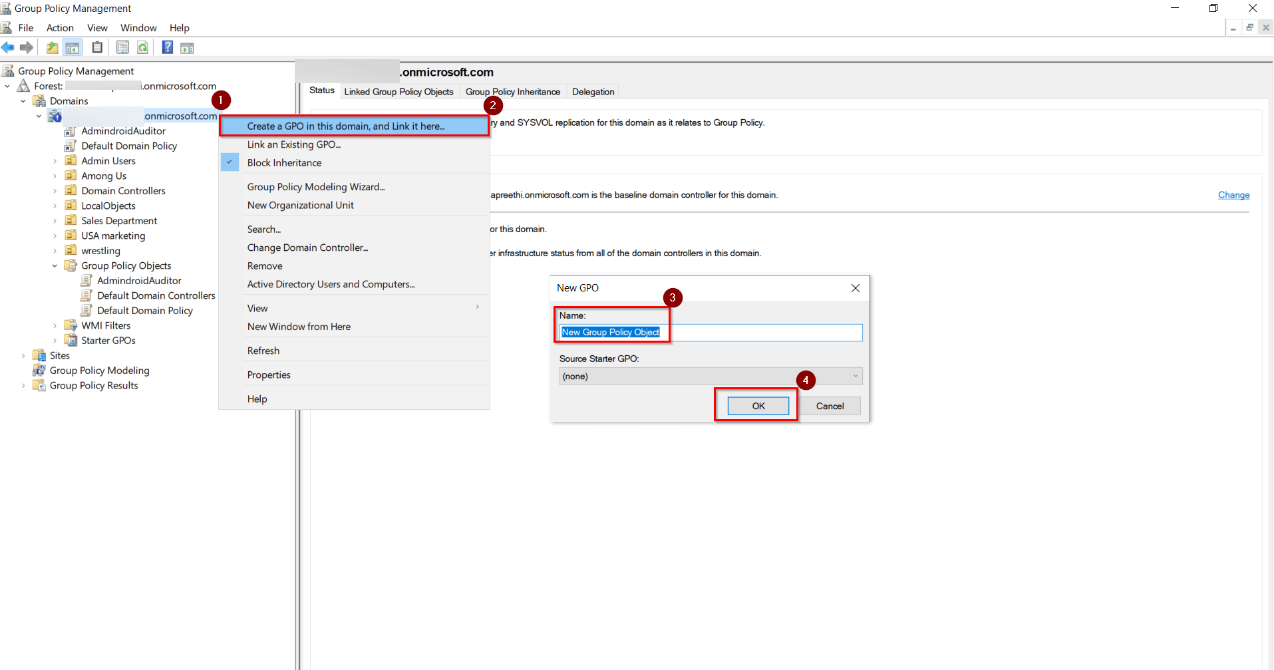Click the Back navigation arrow in the toolbar
Screen dimensions: 1274x670
coord(8,47)
